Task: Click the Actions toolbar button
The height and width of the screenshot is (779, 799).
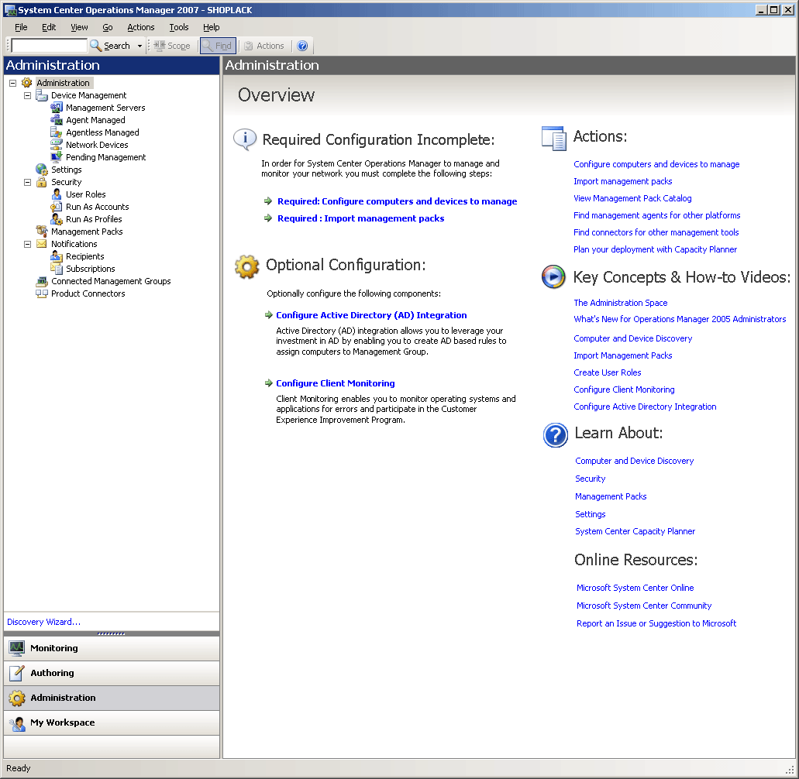Action: [264, 46]
